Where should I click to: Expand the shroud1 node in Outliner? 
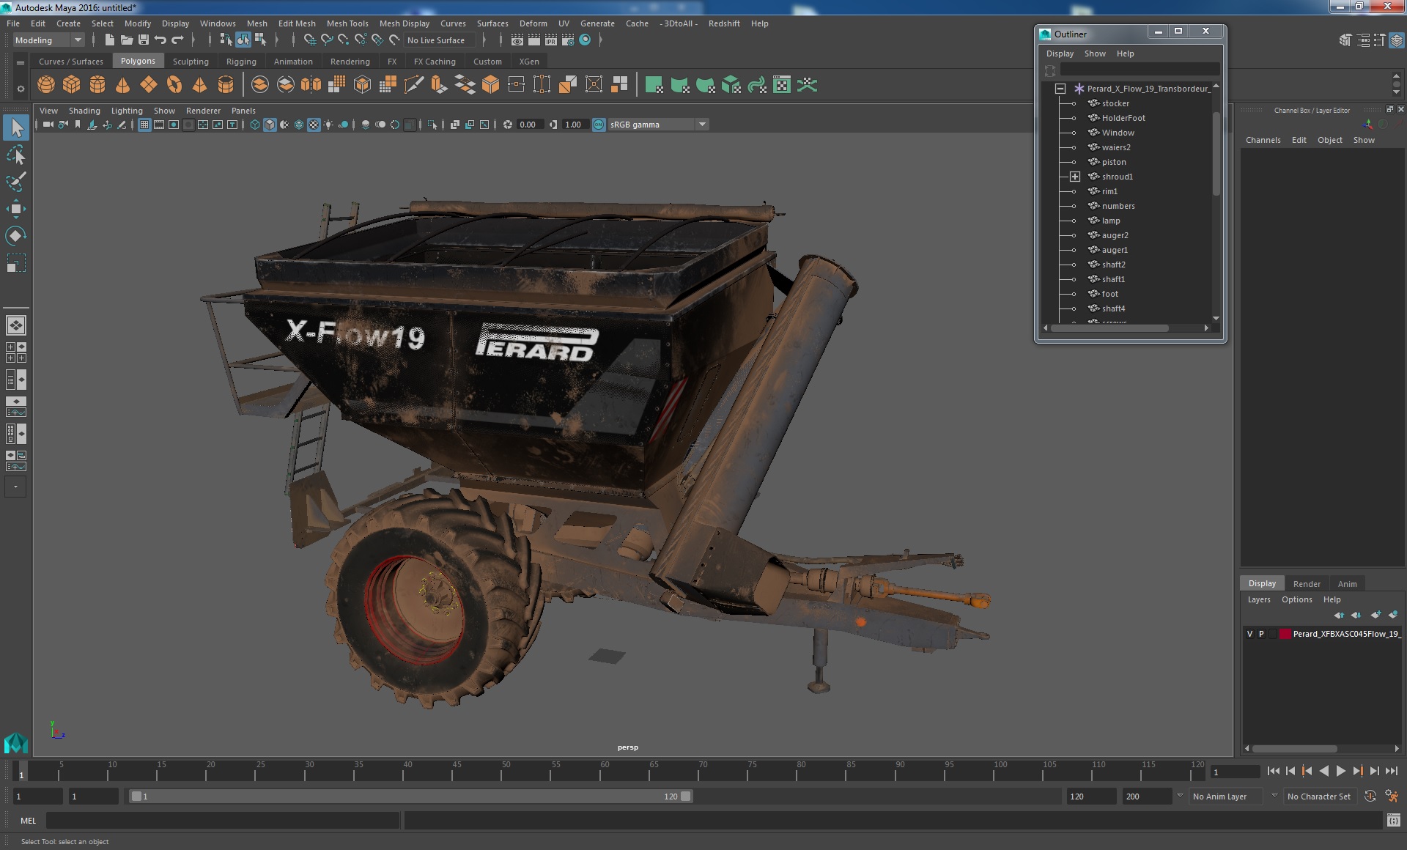point(1074,177)
